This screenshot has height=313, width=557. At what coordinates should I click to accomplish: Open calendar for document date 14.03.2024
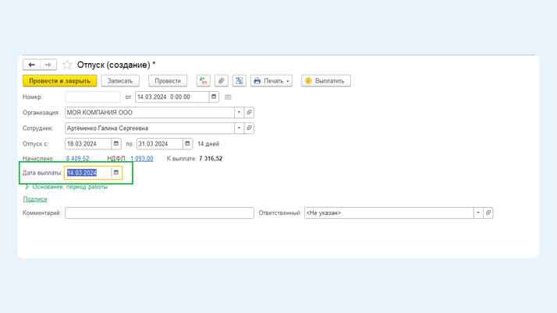point(214,97)
